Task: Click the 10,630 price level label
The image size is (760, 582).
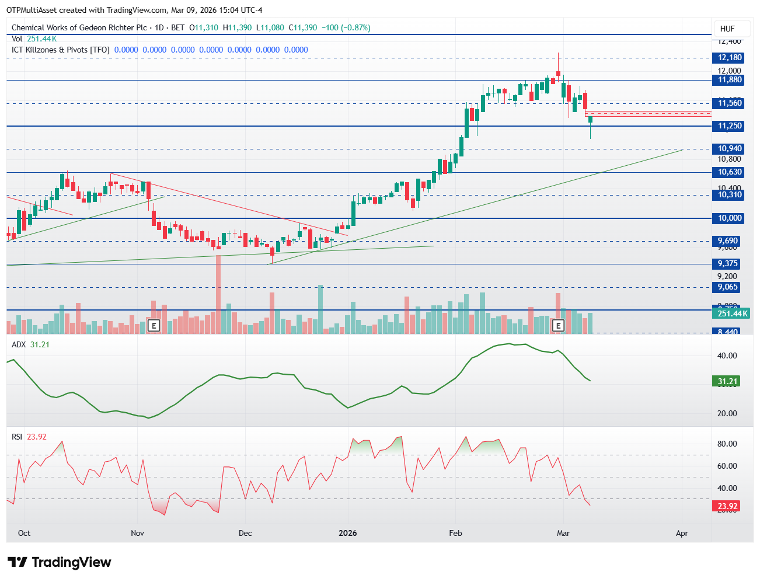Action: click(x=730, y=172)
